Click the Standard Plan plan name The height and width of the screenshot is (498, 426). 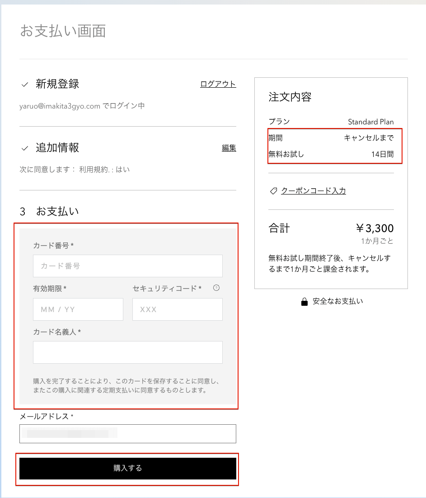[x=370, y=122]
